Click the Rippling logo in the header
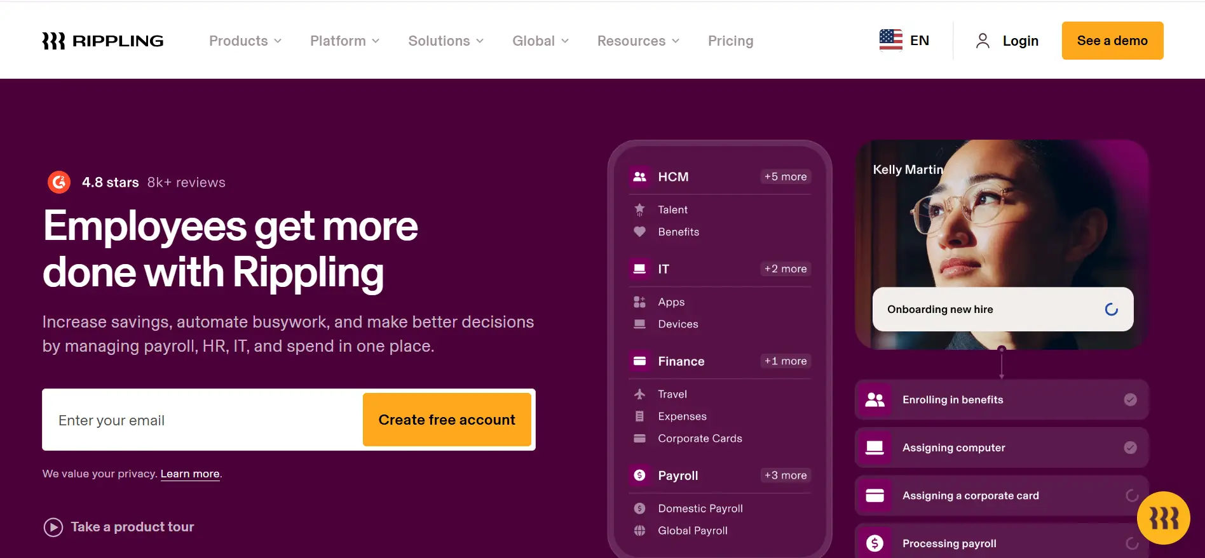Viewport: 1205px width, 558px height. tap(103, 41)
